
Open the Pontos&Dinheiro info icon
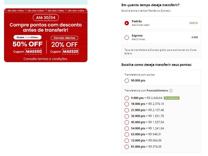pyautogui.click(x=171, y=91)
